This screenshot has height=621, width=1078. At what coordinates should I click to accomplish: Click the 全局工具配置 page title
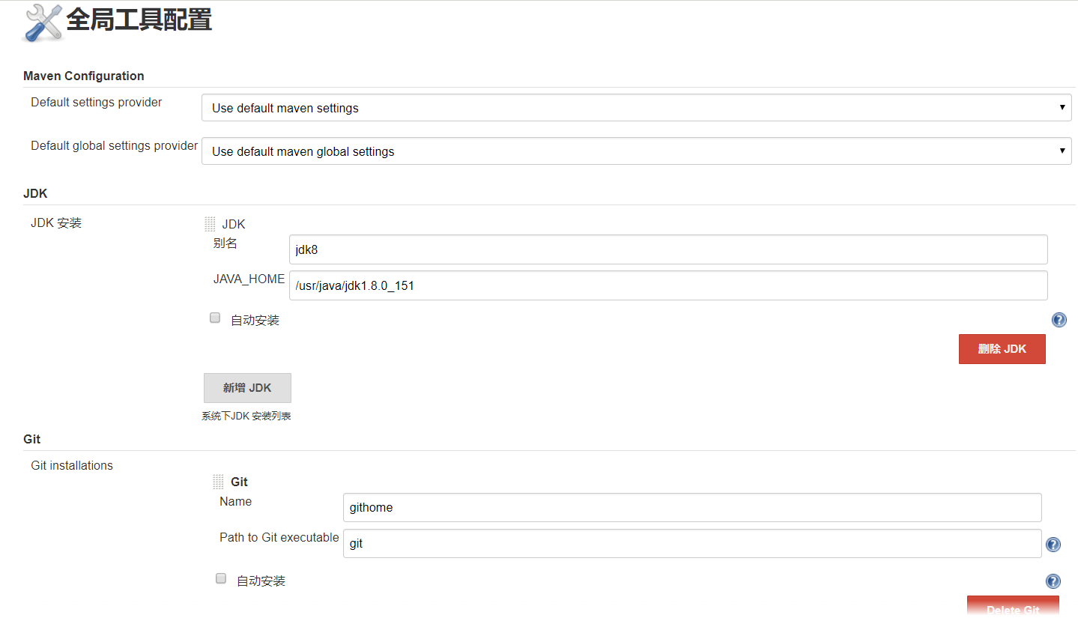coord(139,21)
